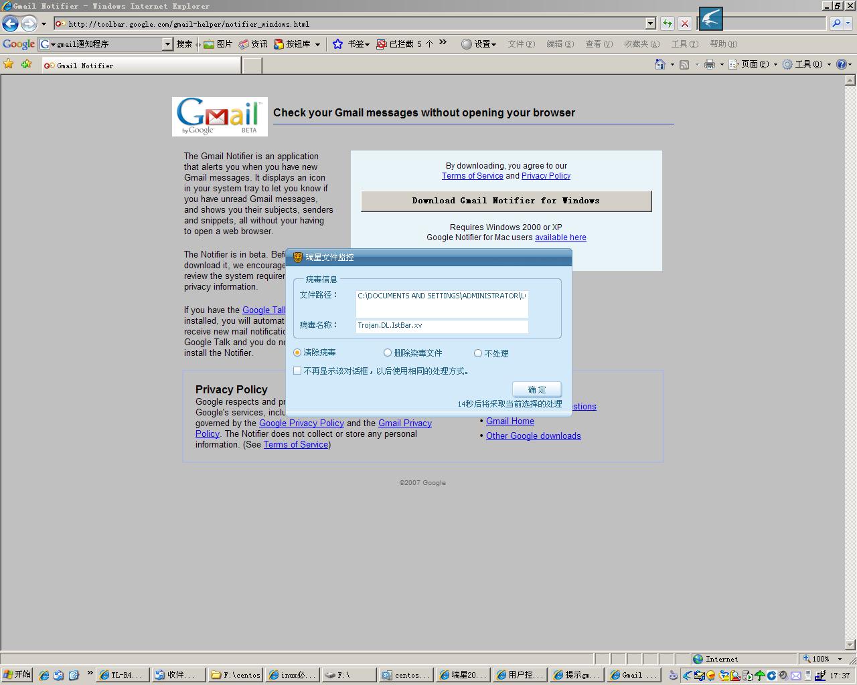Image resolution: width=857 pixels, height=685 pixels.
Task: Click the 搜索 search button on Google toolbar
Action: 184,44
